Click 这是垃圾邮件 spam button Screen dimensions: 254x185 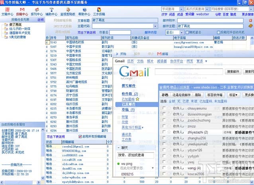[181, 95]
